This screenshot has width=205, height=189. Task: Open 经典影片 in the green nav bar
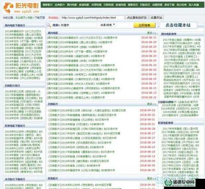tap(60, 5)
